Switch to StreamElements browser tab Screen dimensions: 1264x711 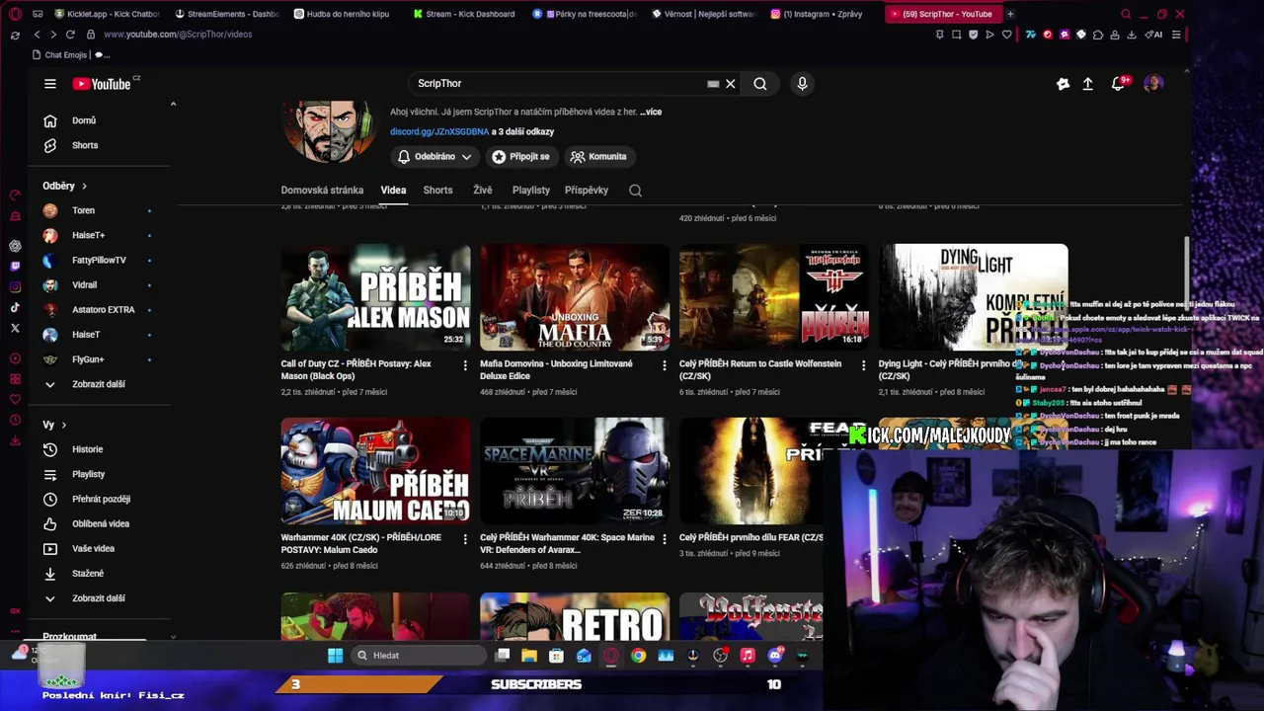(x=226, y=14)
